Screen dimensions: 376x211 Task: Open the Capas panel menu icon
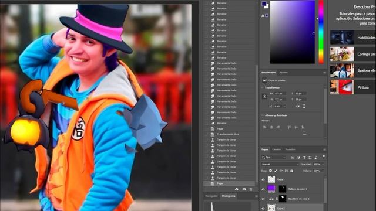click(x=324, y=149)
